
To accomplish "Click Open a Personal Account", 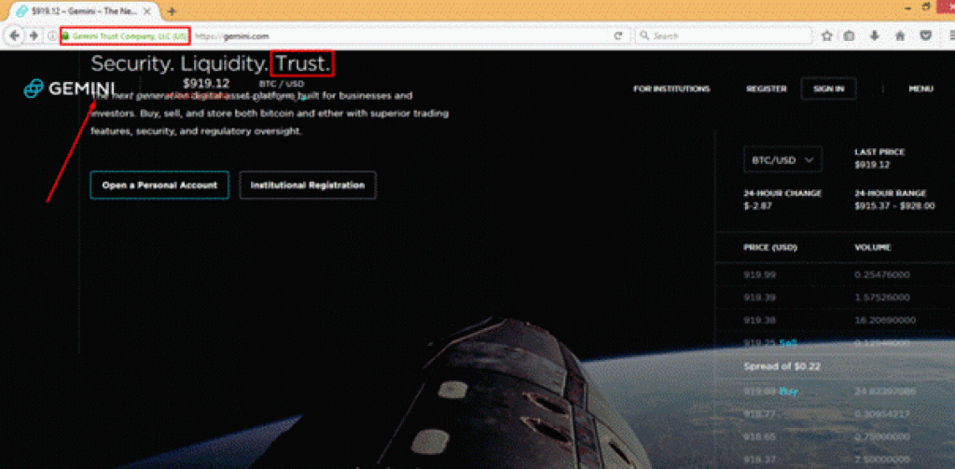I will point(159,186).
